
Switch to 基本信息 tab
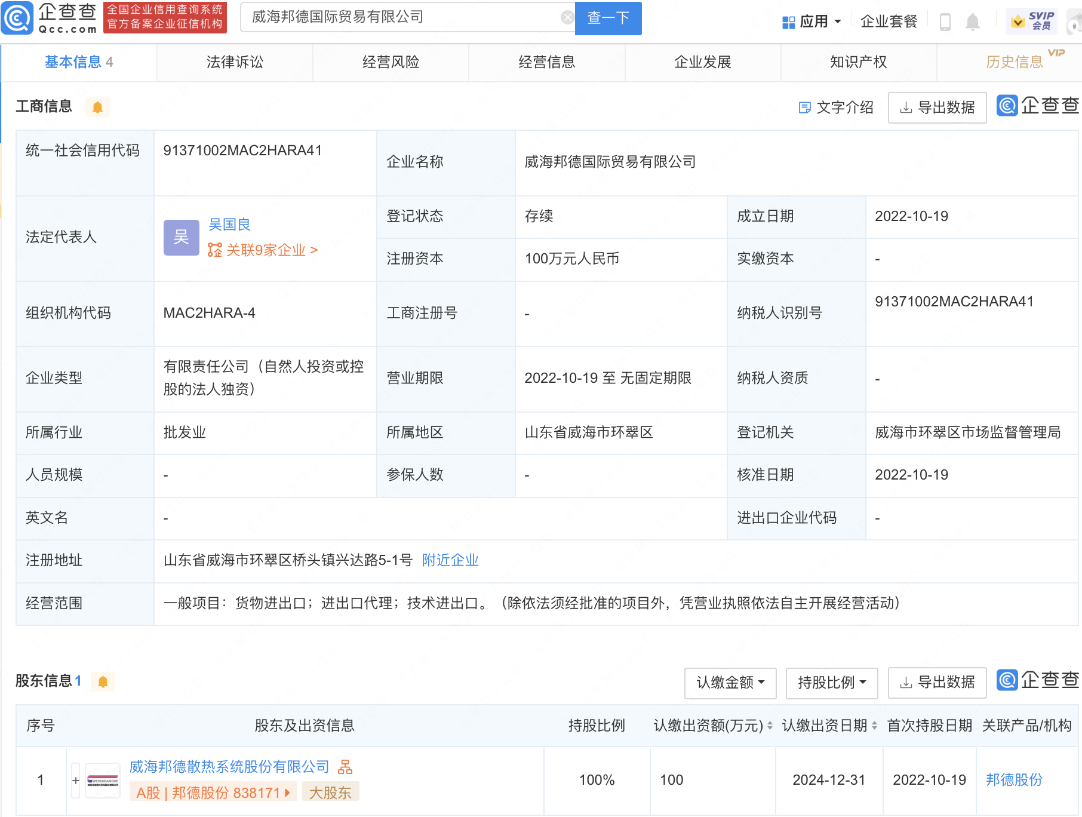78,62
